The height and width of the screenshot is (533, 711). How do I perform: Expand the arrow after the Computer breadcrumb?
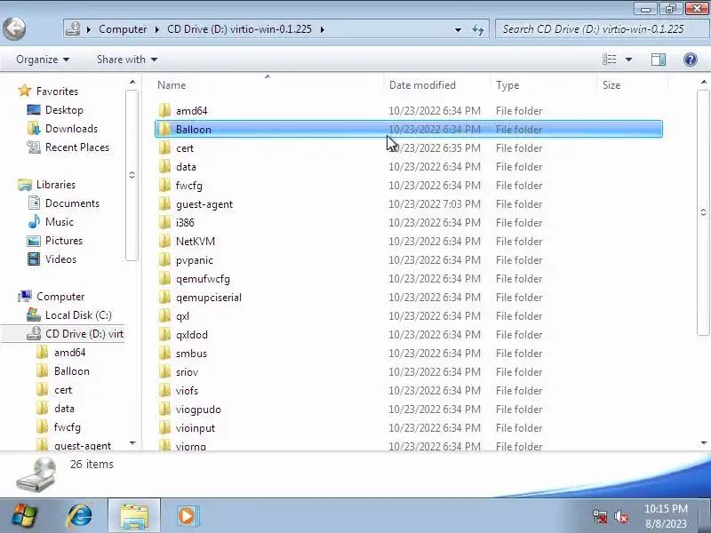coord(157,29)
